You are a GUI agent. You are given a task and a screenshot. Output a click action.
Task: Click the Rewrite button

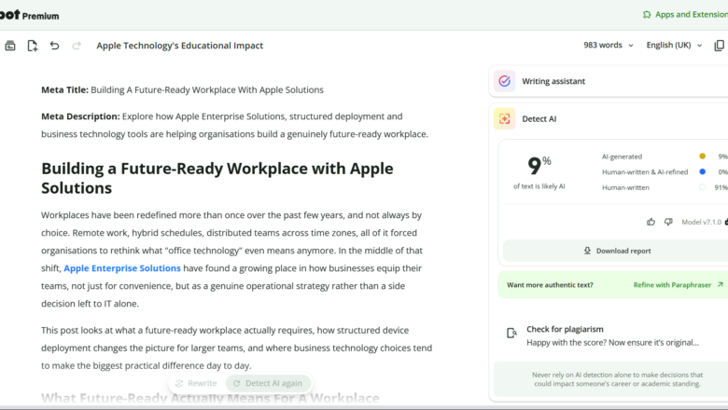click(x=196, y=383)
